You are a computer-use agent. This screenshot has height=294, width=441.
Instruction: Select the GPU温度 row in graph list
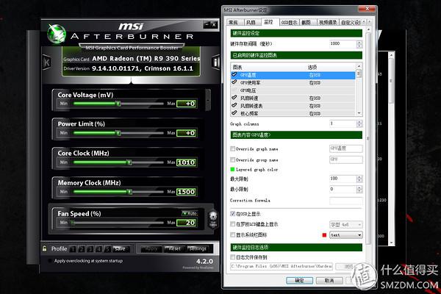(293, 75)
